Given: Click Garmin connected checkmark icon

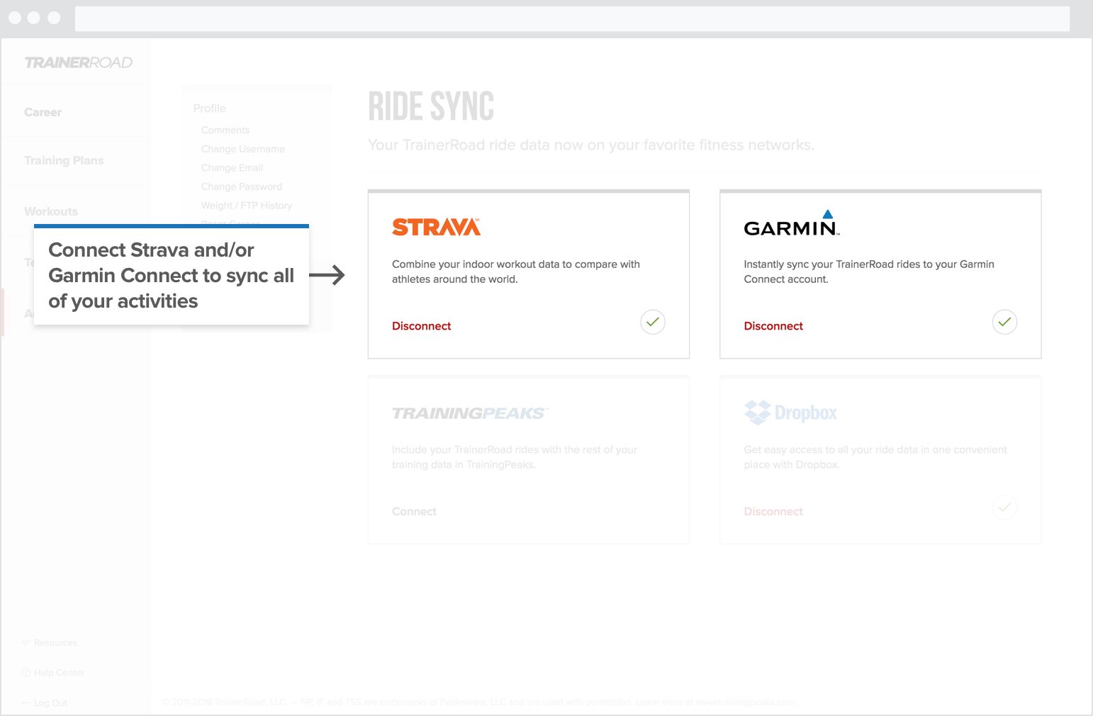Looking at the screenshot, I should pyautogui.click(x=1004, y=322).
